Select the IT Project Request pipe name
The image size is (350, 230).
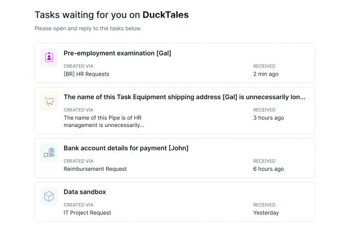click(87, 213)
